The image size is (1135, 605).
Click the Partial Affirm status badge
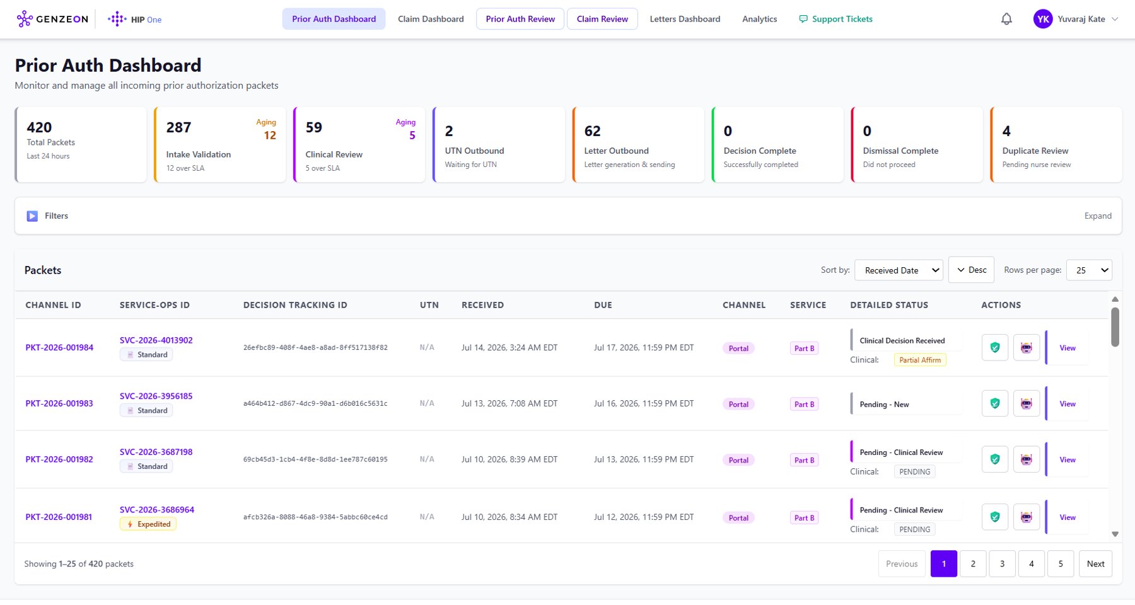(920, 360)
